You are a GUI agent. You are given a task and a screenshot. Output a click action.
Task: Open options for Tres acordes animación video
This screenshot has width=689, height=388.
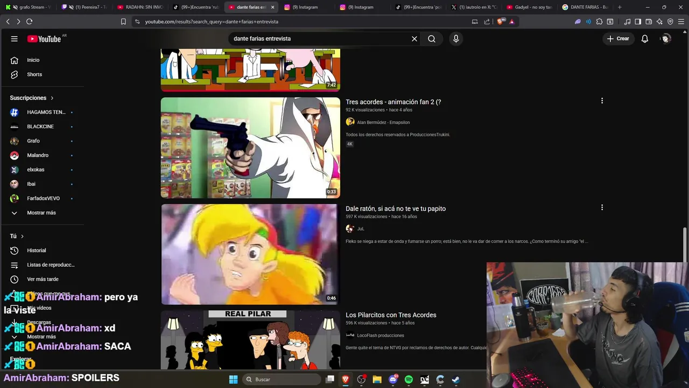[x=602, y=101]
